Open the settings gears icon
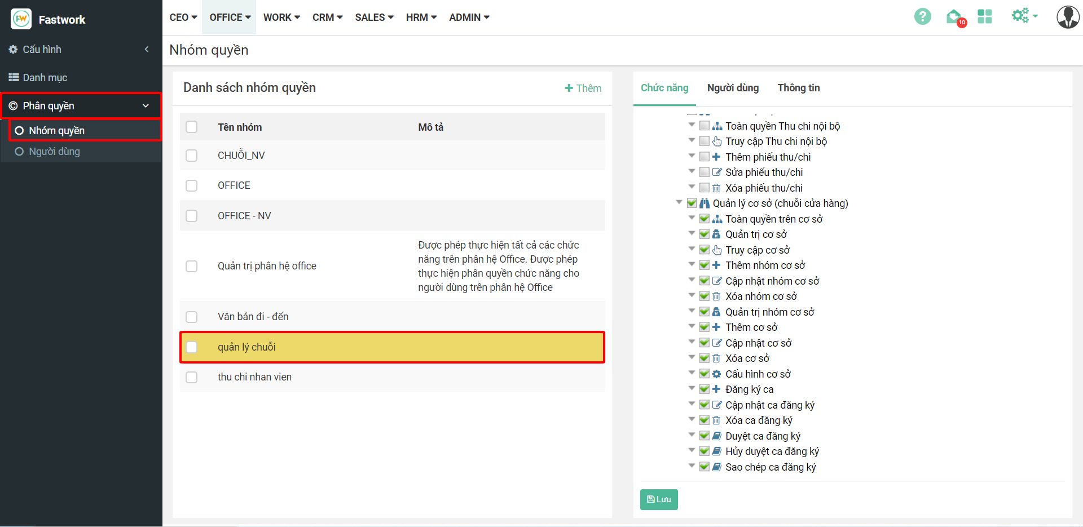Viewport: 1083px width, 527px height. pyautogui.click(x=1022, y=16)
